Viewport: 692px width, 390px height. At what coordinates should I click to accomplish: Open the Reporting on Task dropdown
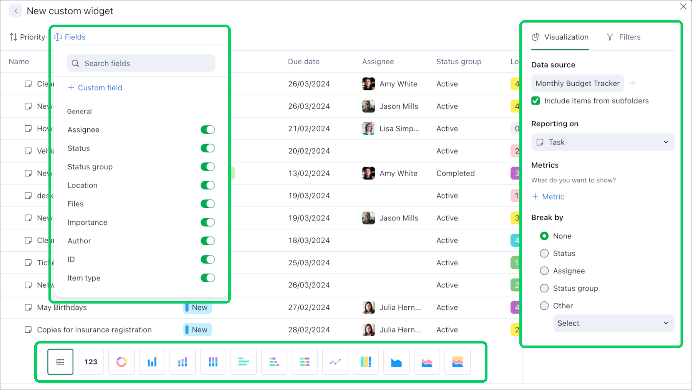pos(603,142)
